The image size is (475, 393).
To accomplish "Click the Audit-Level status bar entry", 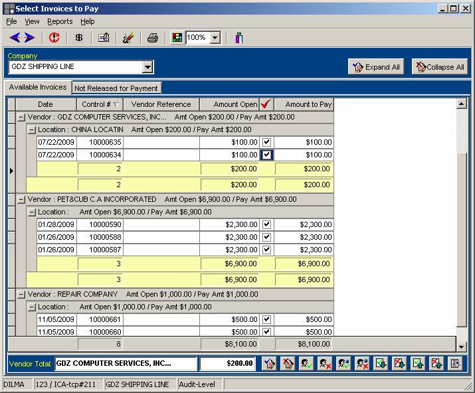I will pyautogui.click(x=200, y=384).
